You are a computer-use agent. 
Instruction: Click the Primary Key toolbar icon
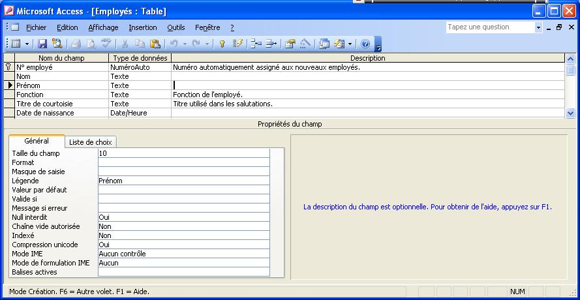pyautogui.click(x=222, y=44)
